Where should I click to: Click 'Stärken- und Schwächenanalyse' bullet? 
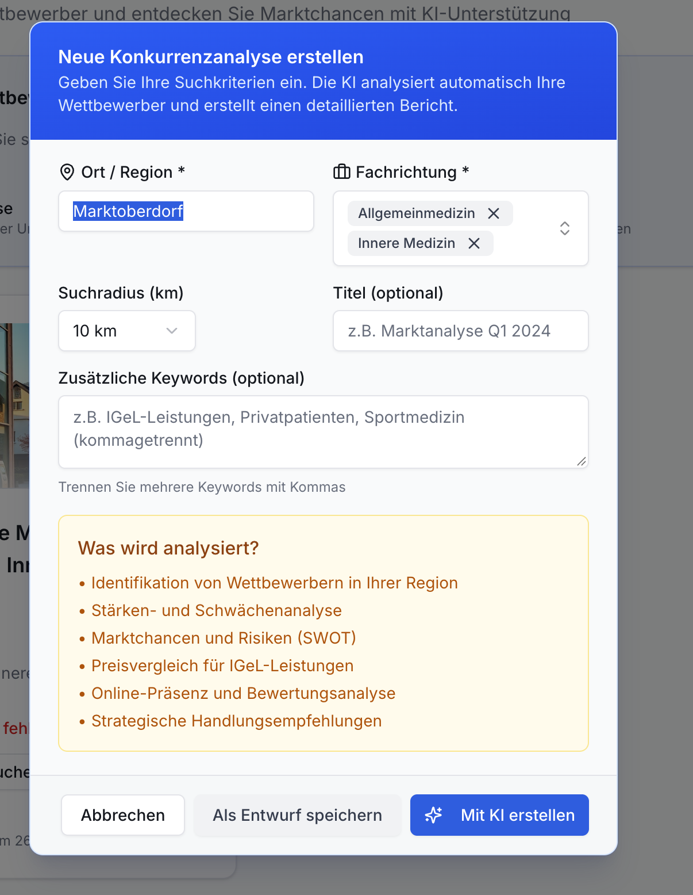pyautogui.click(x=217, y=610)
